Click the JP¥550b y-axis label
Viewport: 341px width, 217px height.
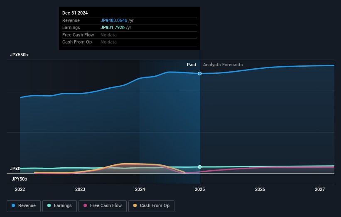coord(19,55)
